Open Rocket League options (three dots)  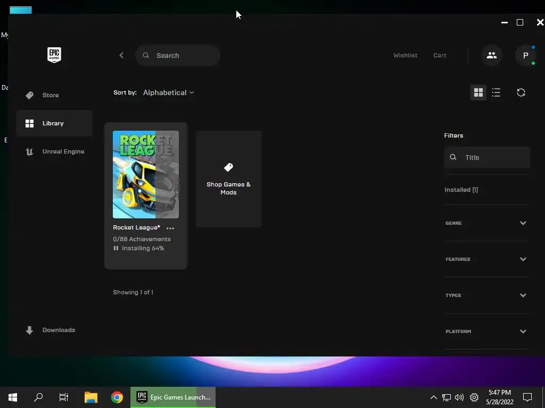click(x=170, y=228)
